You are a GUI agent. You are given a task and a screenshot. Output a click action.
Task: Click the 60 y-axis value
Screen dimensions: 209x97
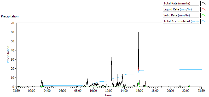coord(13,32)
